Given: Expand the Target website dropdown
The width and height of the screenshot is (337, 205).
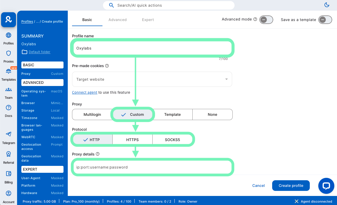Looking at the screenshot, I should point(152,79).
